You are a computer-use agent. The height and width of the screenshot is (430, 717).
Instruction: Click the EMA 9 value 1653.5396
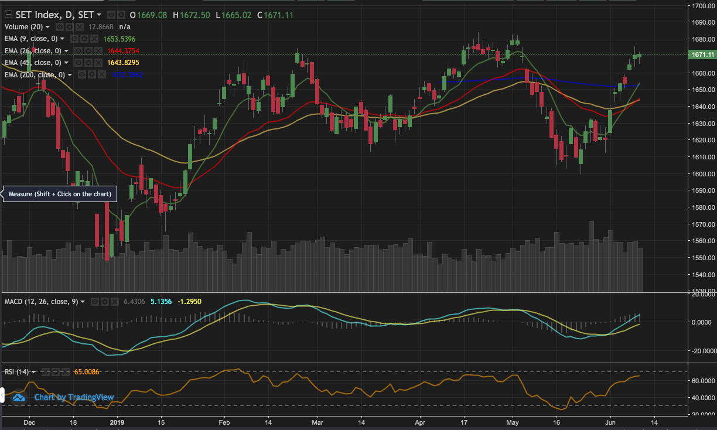tap(119, 39)
